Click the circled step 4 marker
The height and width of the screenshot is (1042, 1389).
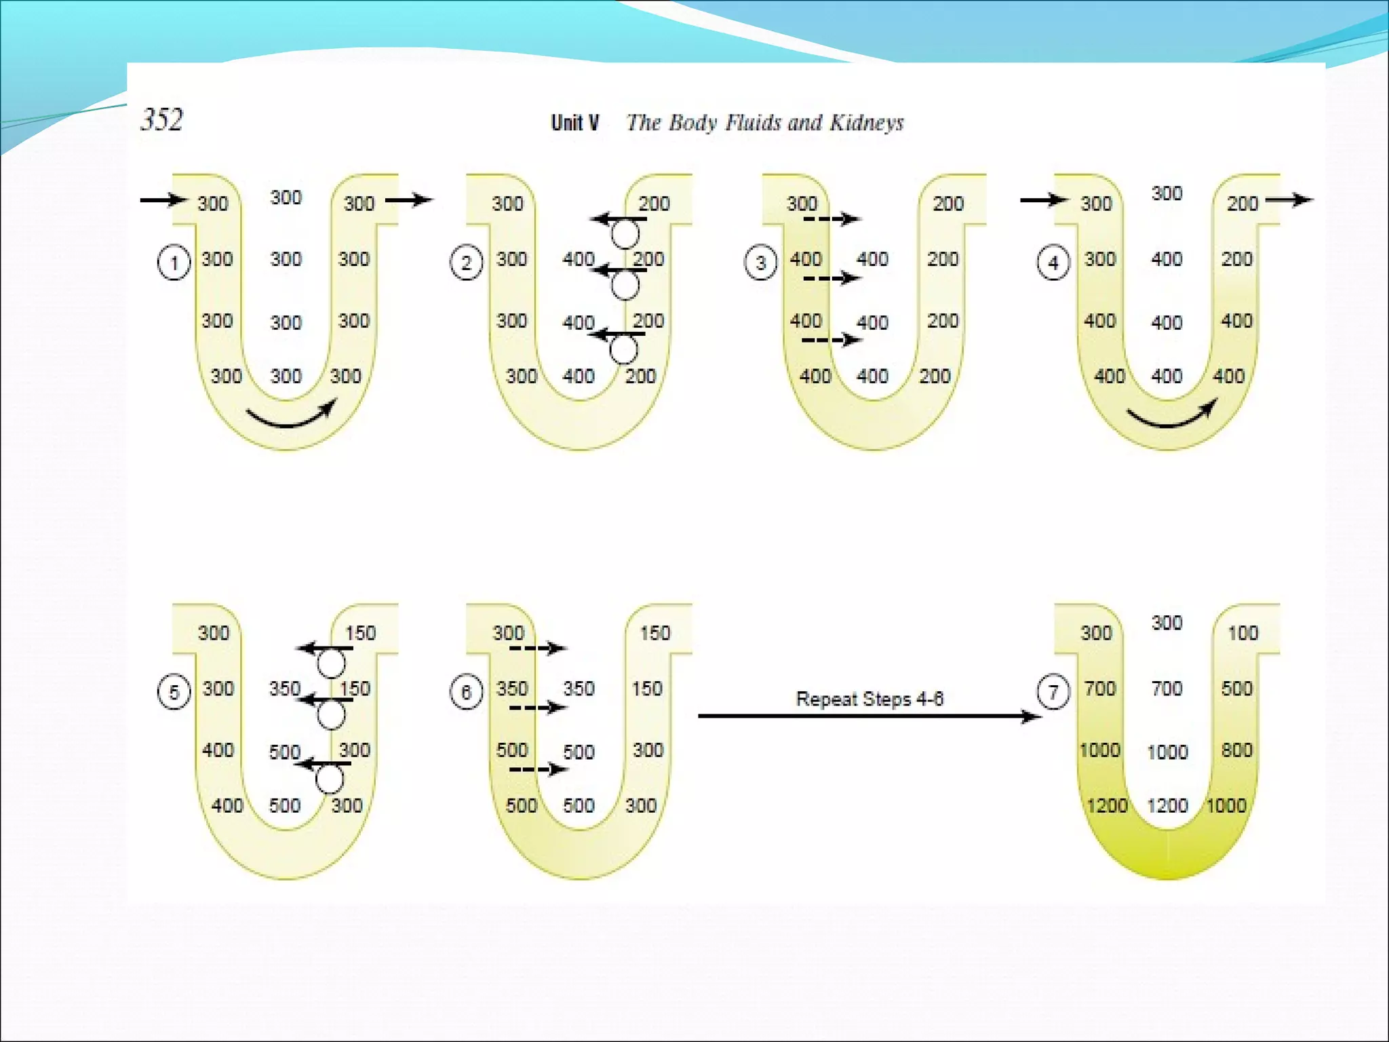click(1053, 263)
